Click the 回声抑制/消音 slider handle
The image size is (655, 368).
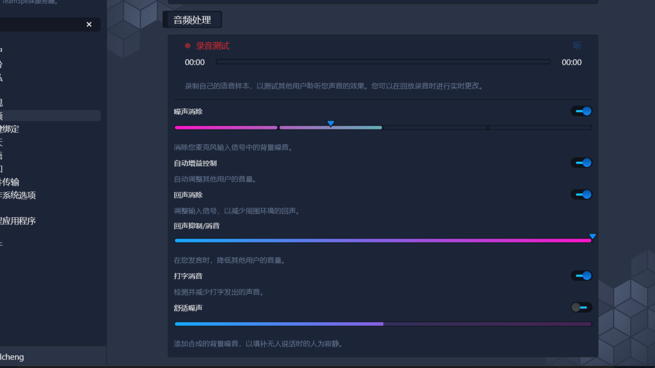click(592, 237)
